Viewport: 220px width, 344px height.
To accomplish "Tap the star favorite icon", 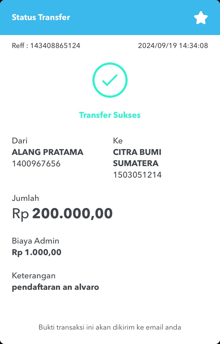I will pos(201,18).
